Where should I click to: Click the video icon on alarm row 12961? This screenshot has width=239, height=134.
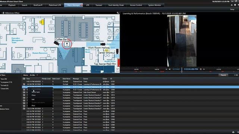pyautogui.click(x=24, y=84)
